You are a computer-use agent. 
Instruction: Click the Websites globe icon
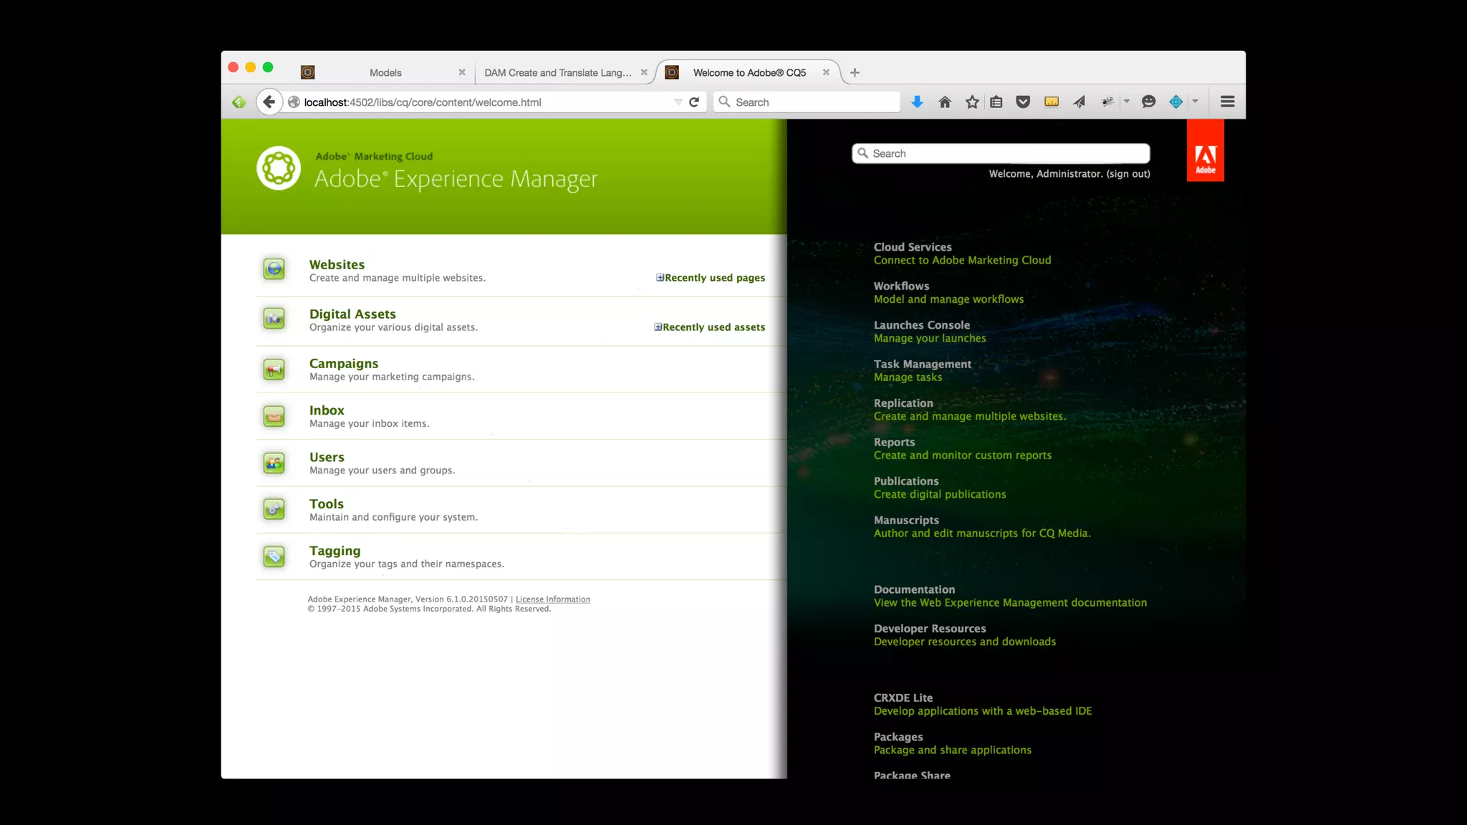coord(274,269)
